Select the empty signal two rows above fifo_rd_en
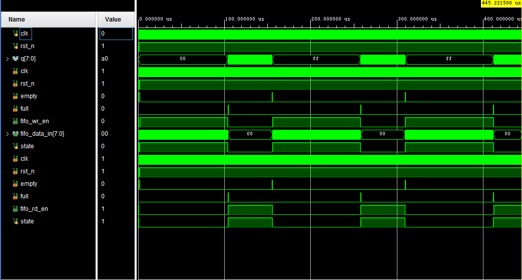Image resolution: width=522 pixels, height=280 pixels. [29, 184]
